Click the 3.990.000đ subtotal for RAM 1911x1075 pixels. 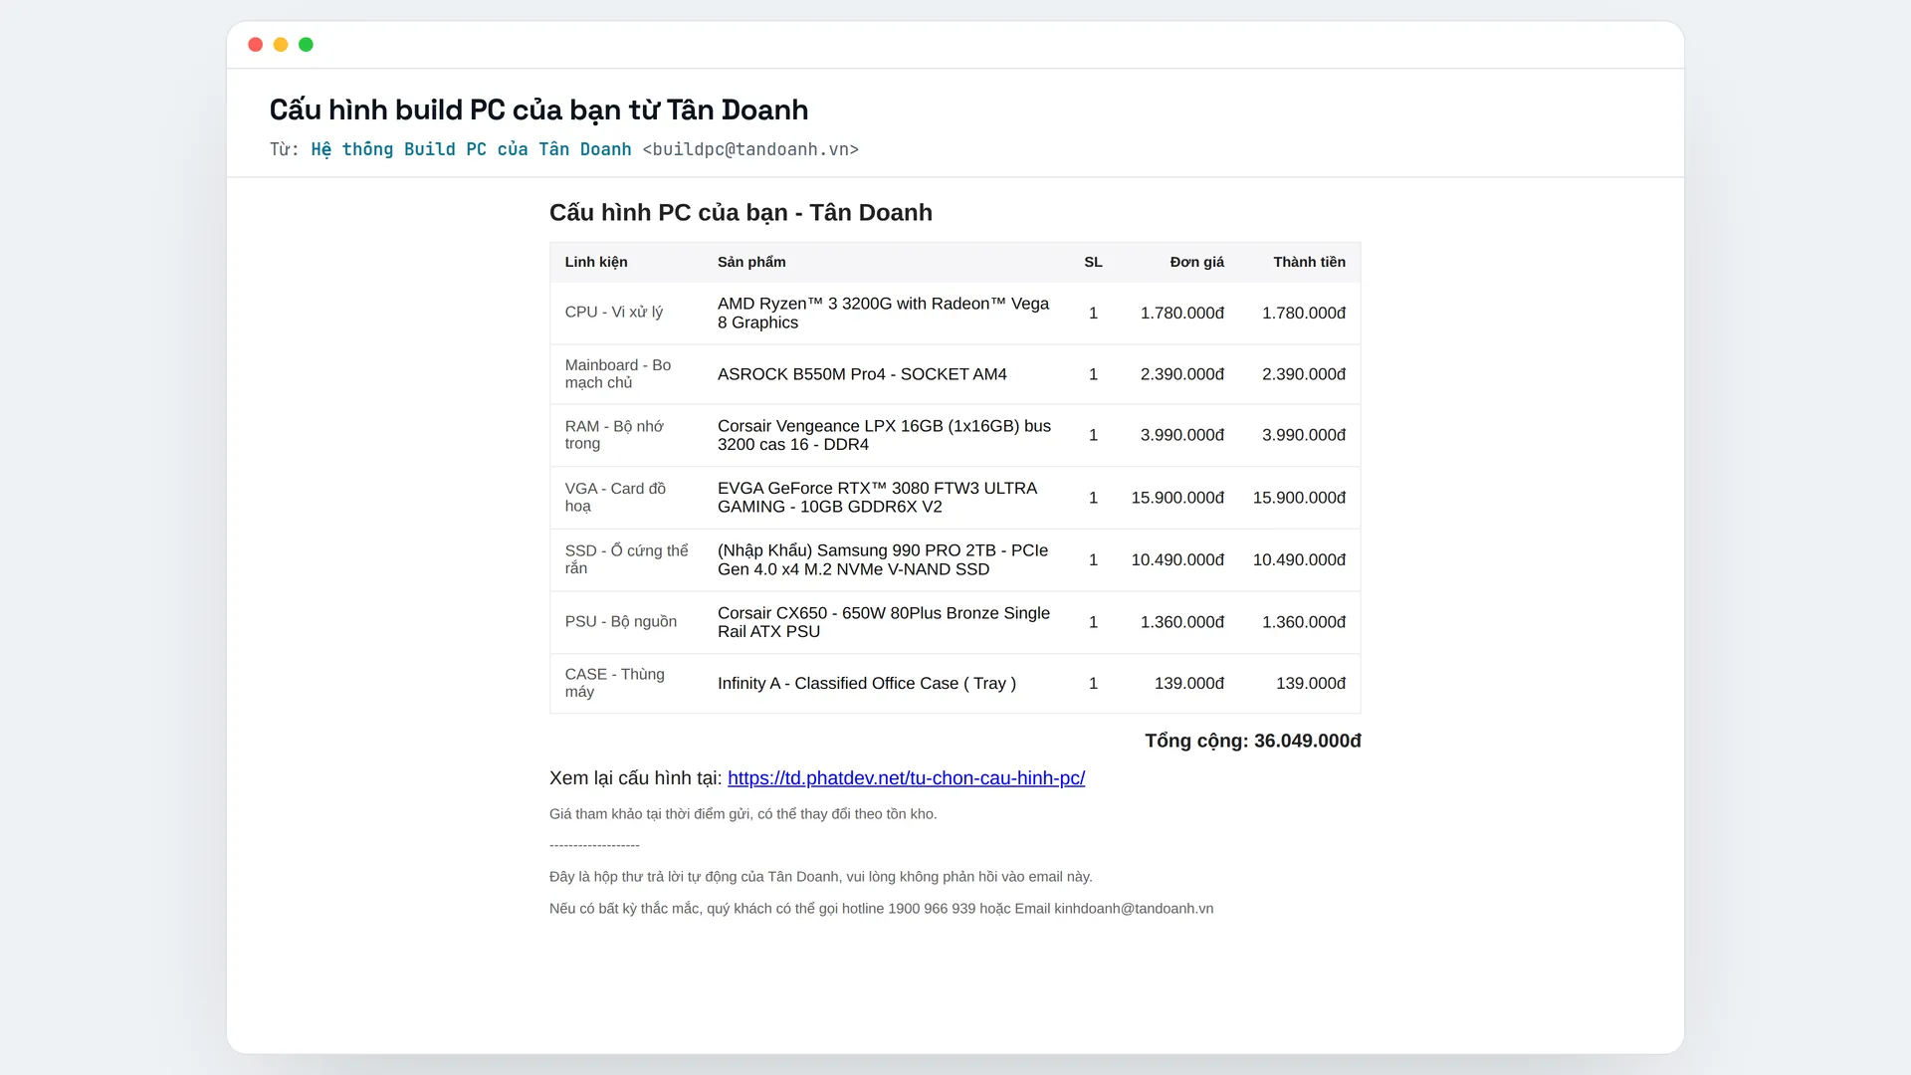[x=1304, y=435]
